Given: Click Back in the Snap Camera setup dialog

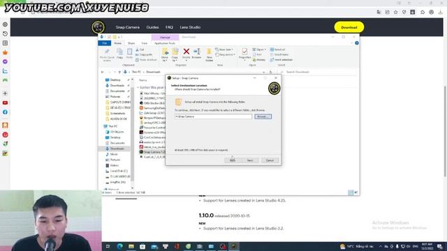Looking at the screenshot, I should (233, 160).
